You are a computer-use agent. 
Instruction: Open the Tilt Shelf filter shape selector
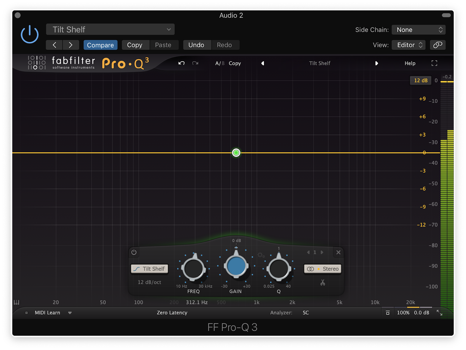[149, 269]
